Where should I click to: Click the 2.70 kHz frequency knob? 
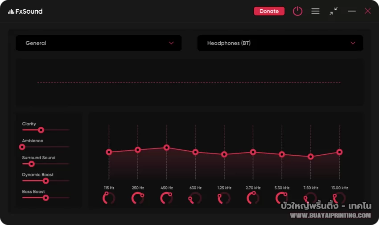253,198
